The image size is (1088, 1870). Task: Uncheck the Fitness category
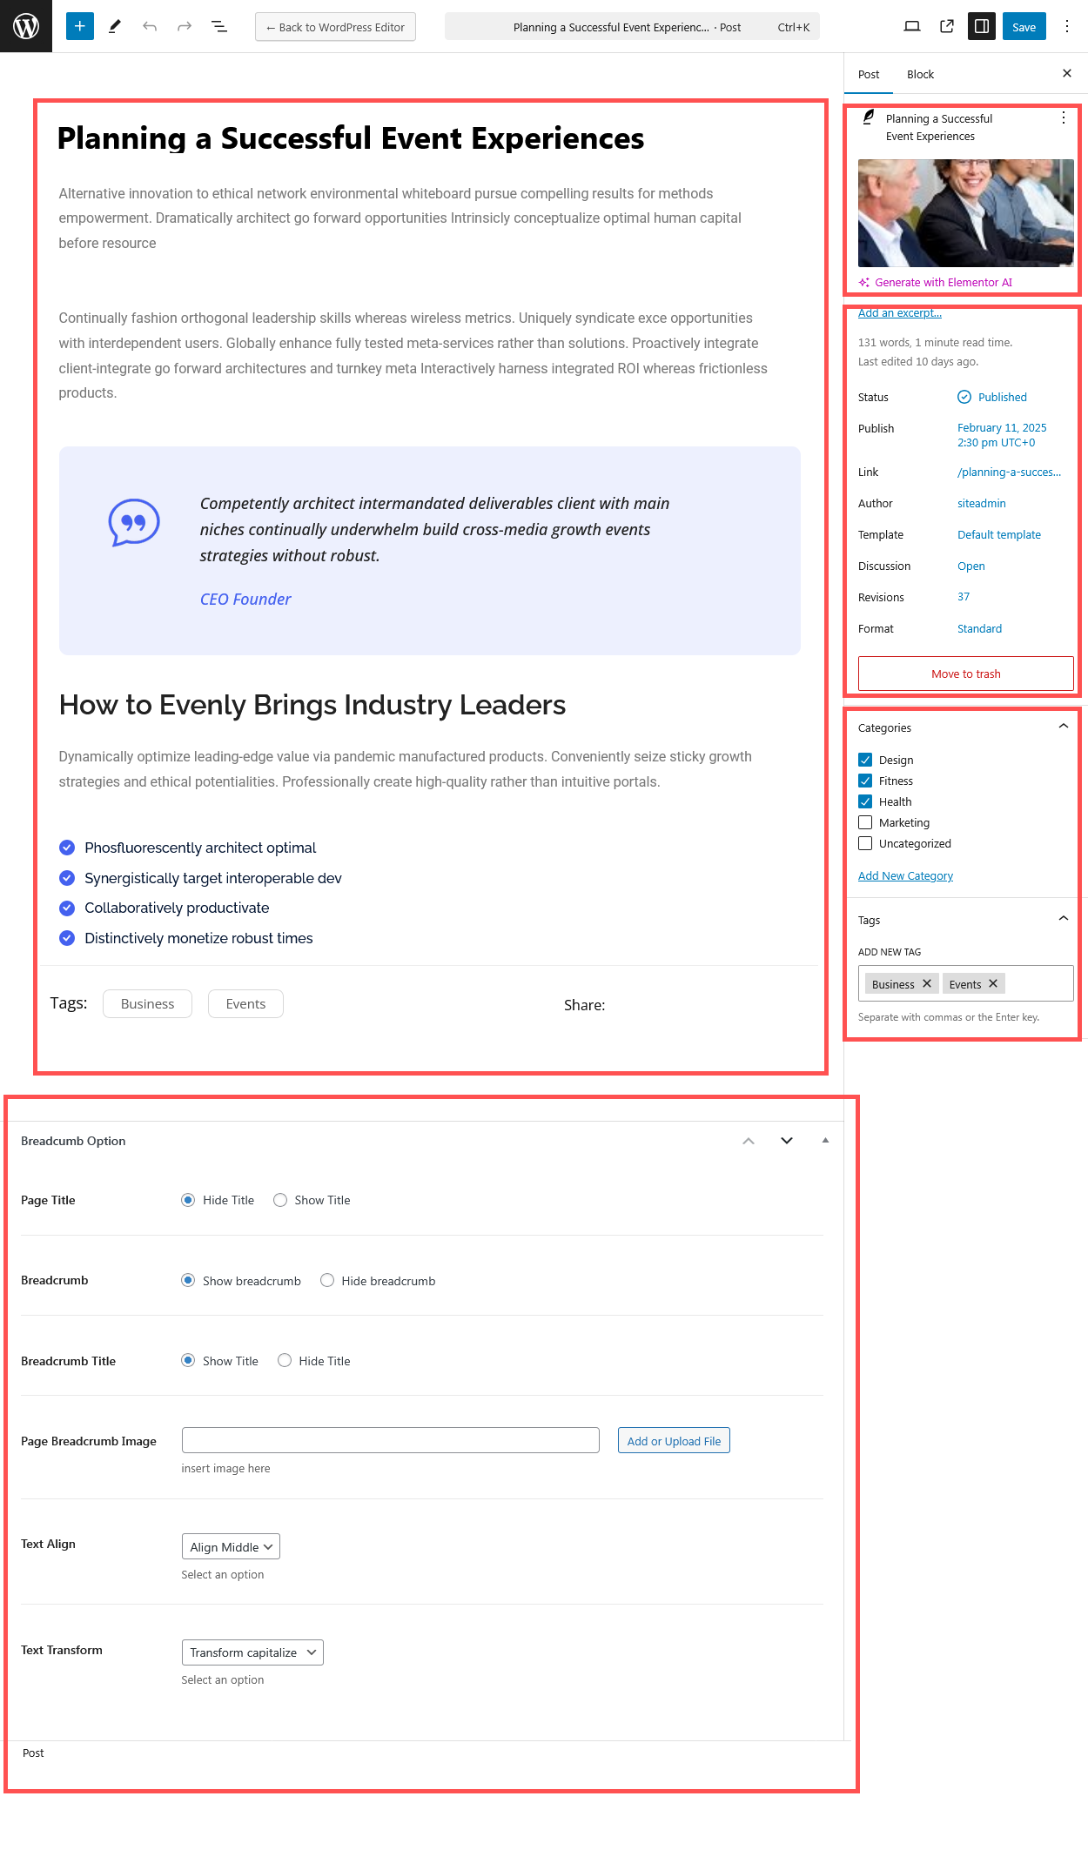click(865, 781)
